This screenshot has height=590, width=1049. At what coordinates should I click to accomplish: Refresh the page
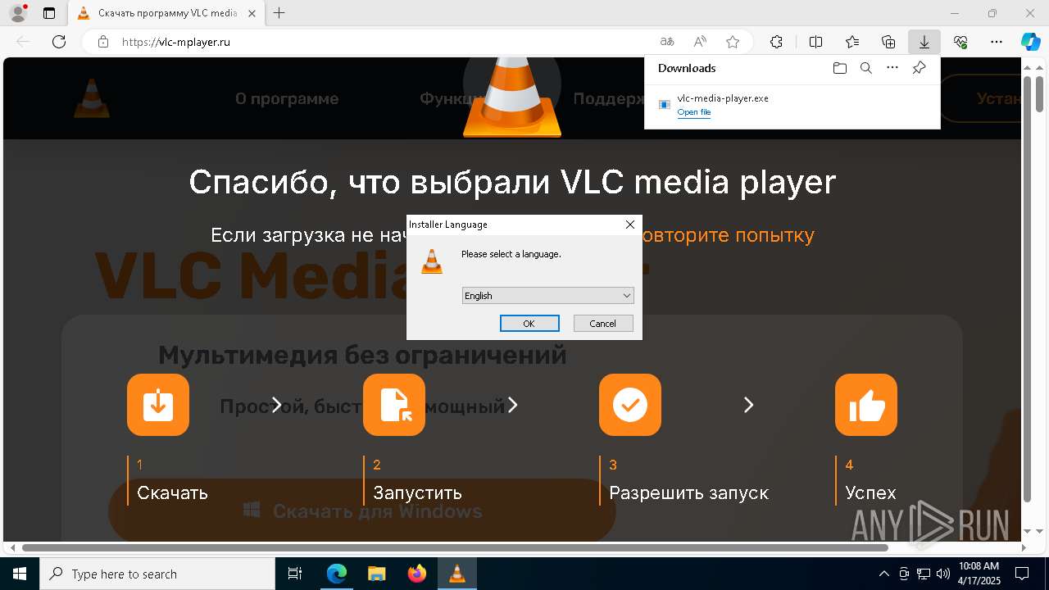coord(59,42)
